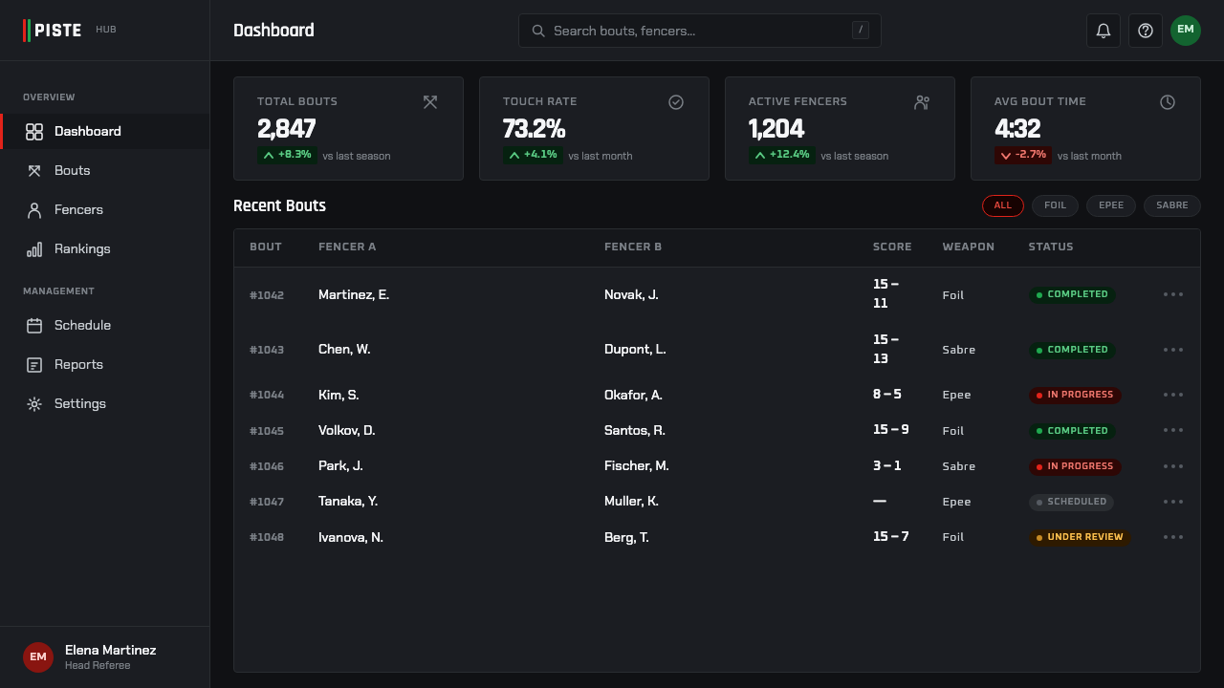Toggle the SABRE filter chip
Image resolution: width=1224 pixels, height=688 pixels.
pos(1172,205)
